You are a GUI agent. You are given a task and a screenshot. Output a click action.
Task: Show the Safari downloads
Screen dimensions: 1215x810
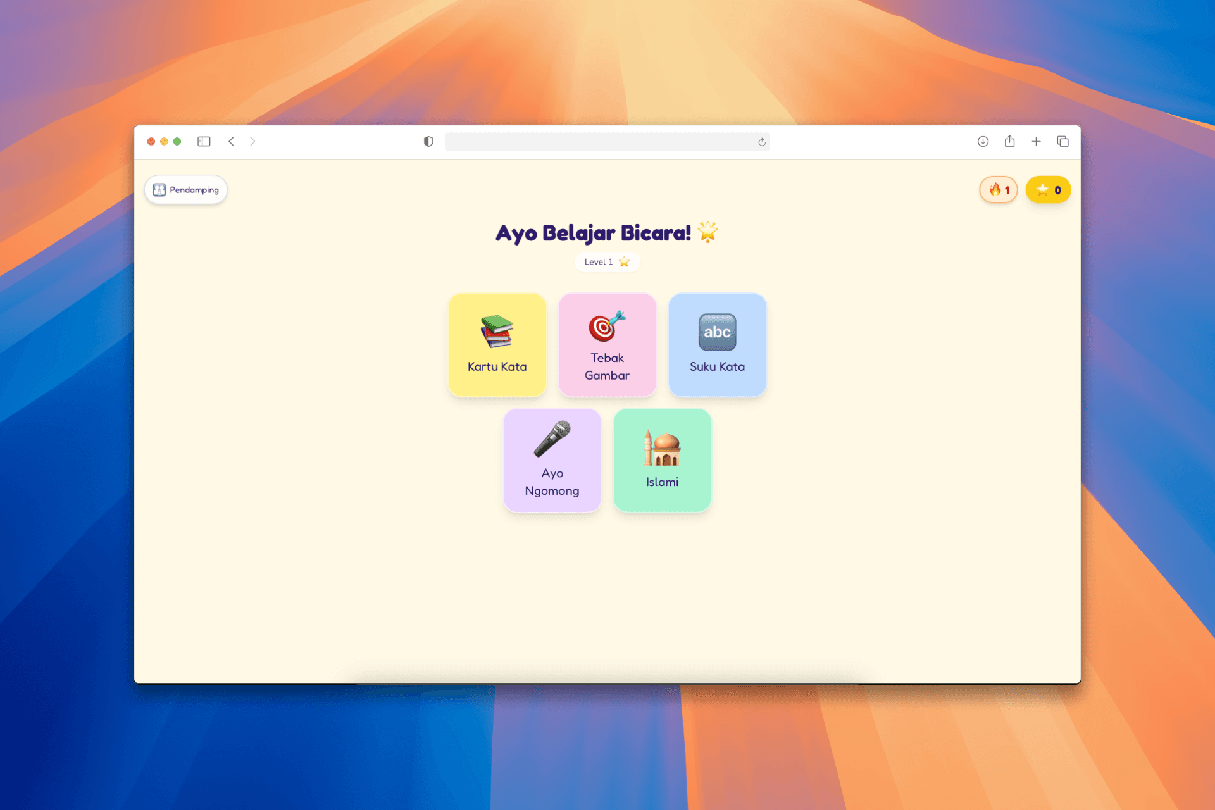983,142
